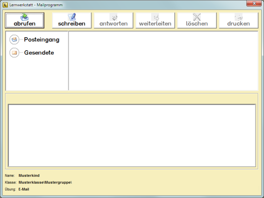The width and height of the screenshot is (264, 198).
Task: Click the Musterklasse\Mustergruppe class text
Action: (x=45, y=182)
